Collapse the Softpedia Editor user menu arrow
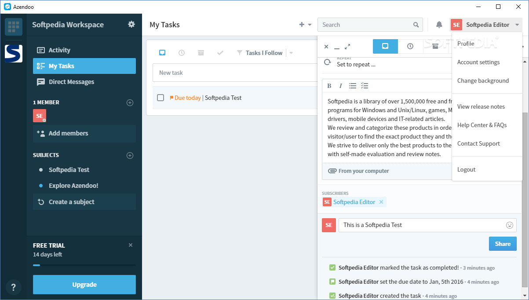529x300 pixels. pyautogui.click(x=517, y=25)
